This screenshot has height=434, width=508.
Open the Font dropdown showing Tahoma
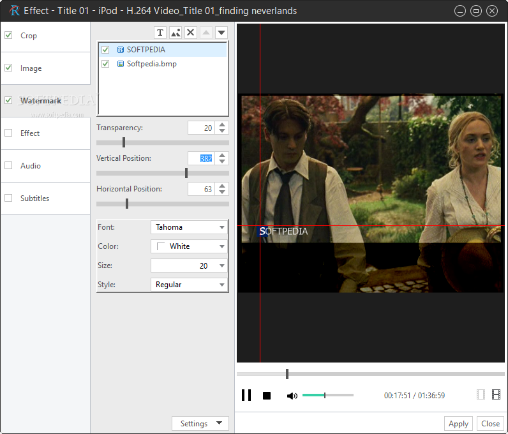[189, 227]
